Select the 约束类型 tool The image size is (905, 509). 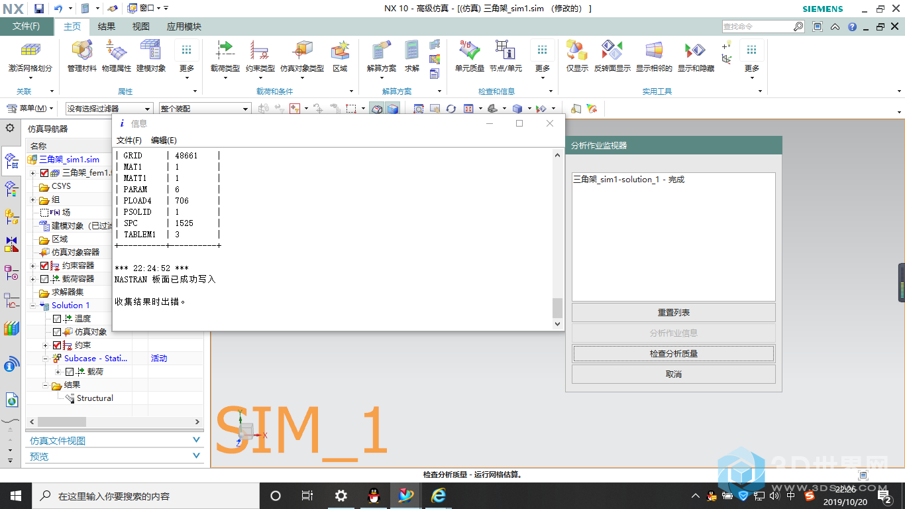[260, 50]
